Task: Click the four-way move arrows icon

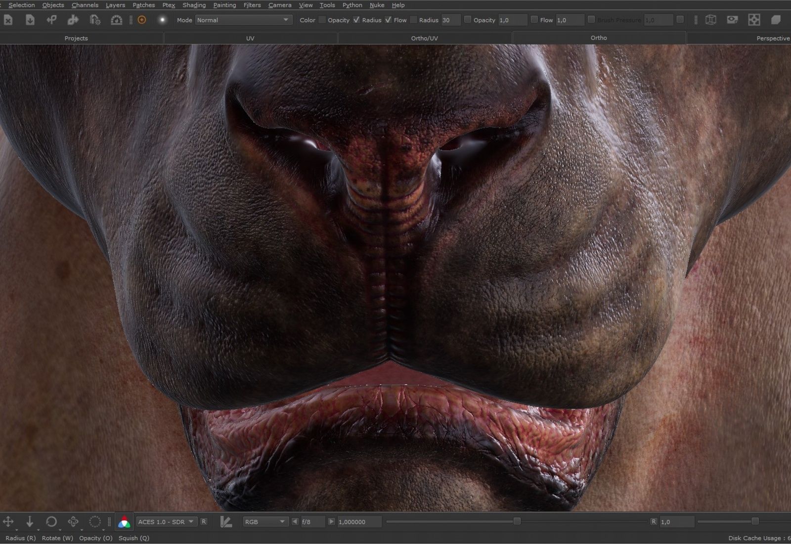Action: tap(8, 521)
